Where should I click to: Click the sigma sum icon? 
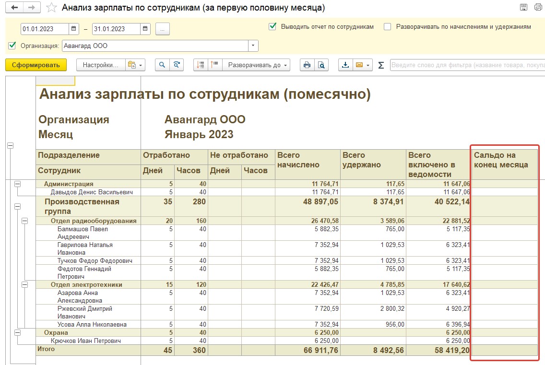[x=381, y=65]
